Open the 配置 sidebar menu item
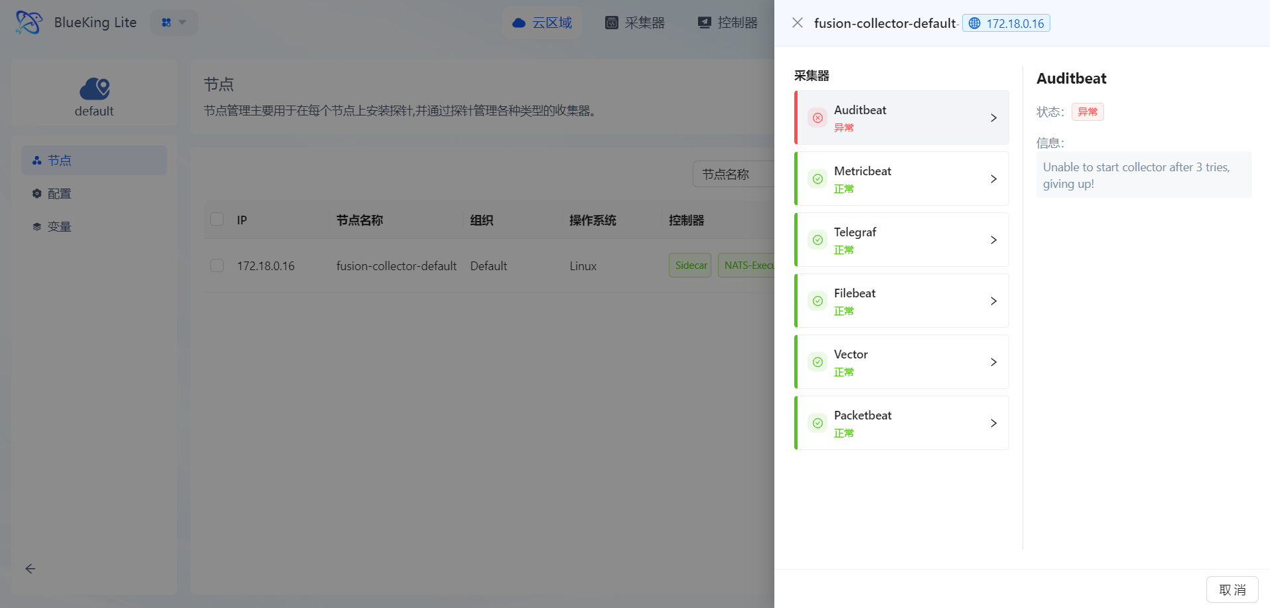This screenshot has height=608, width=1270. point(94,194)
